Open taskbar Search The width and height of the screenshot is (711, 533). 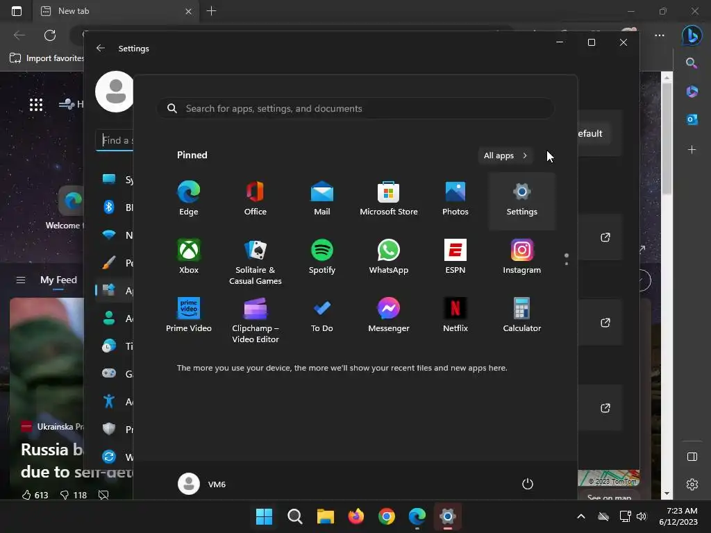click(x=294, y=516)
